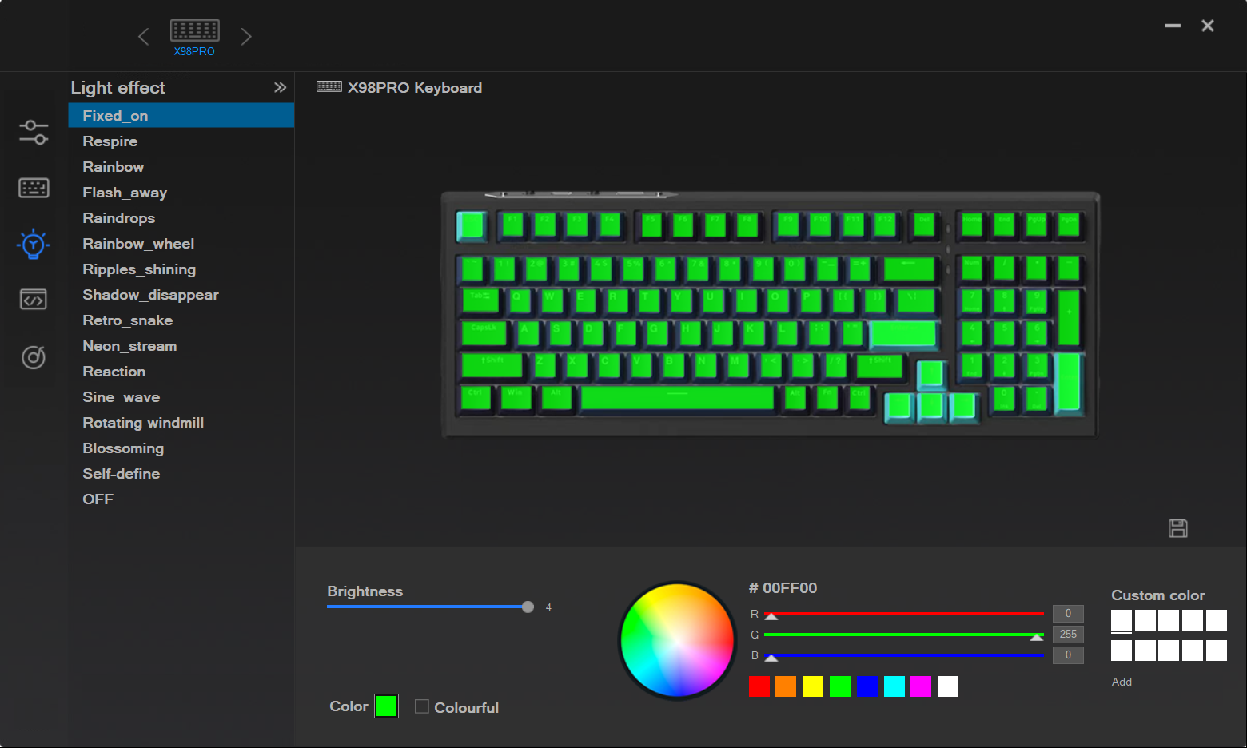Enable the Colourful checkbox
Image resolution: width=1247 pixels, height=748 pixels.
pyautogui.click(x=422, y=706)
